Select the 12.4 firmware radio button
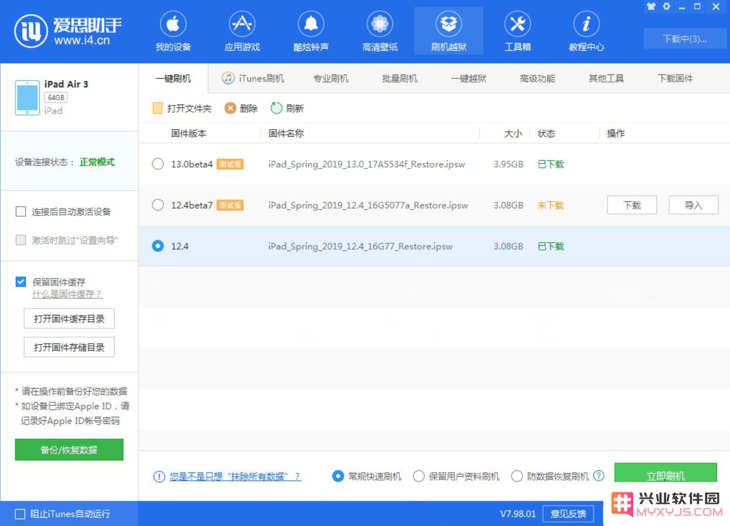 pyautogui.click(x=158, y=246)
